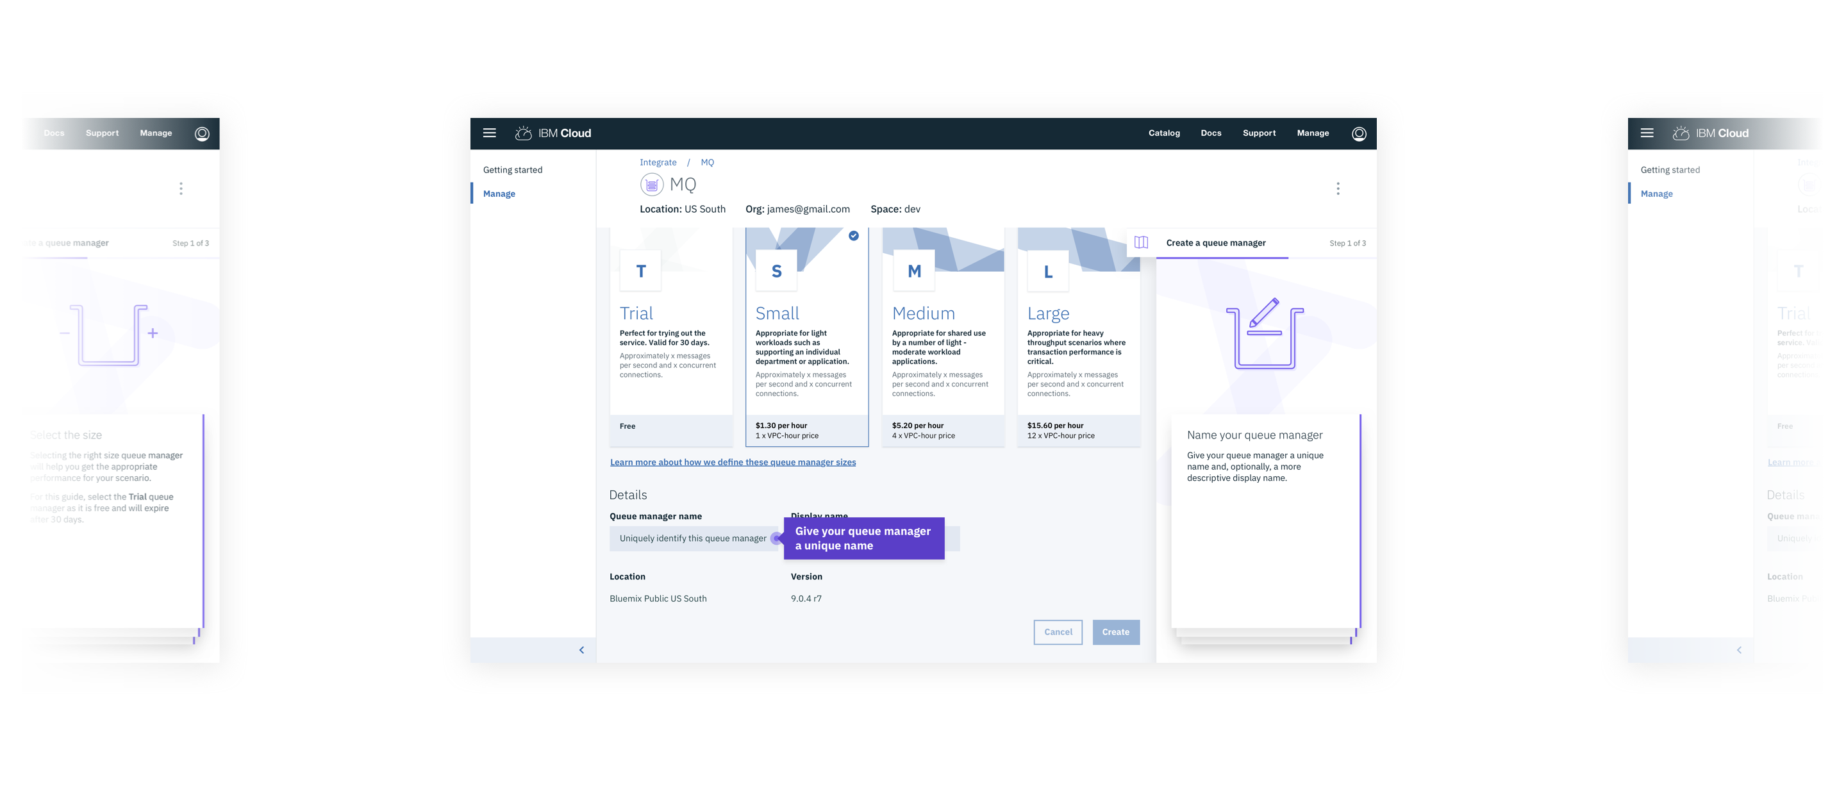
Task: Open hamburger menu in right window
Action: (1647, 133)
